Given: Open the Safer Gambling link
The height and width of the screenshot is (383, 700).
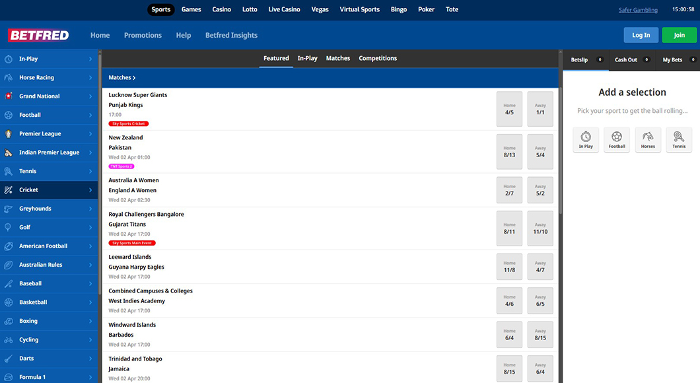Looking at the screenshot, I should (638, 10).
